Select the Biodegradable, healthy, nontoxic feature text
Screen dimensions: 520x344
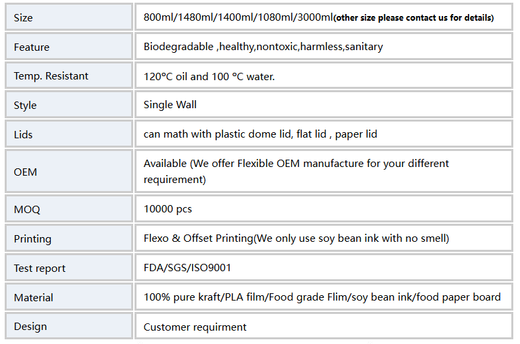[263, 47]
